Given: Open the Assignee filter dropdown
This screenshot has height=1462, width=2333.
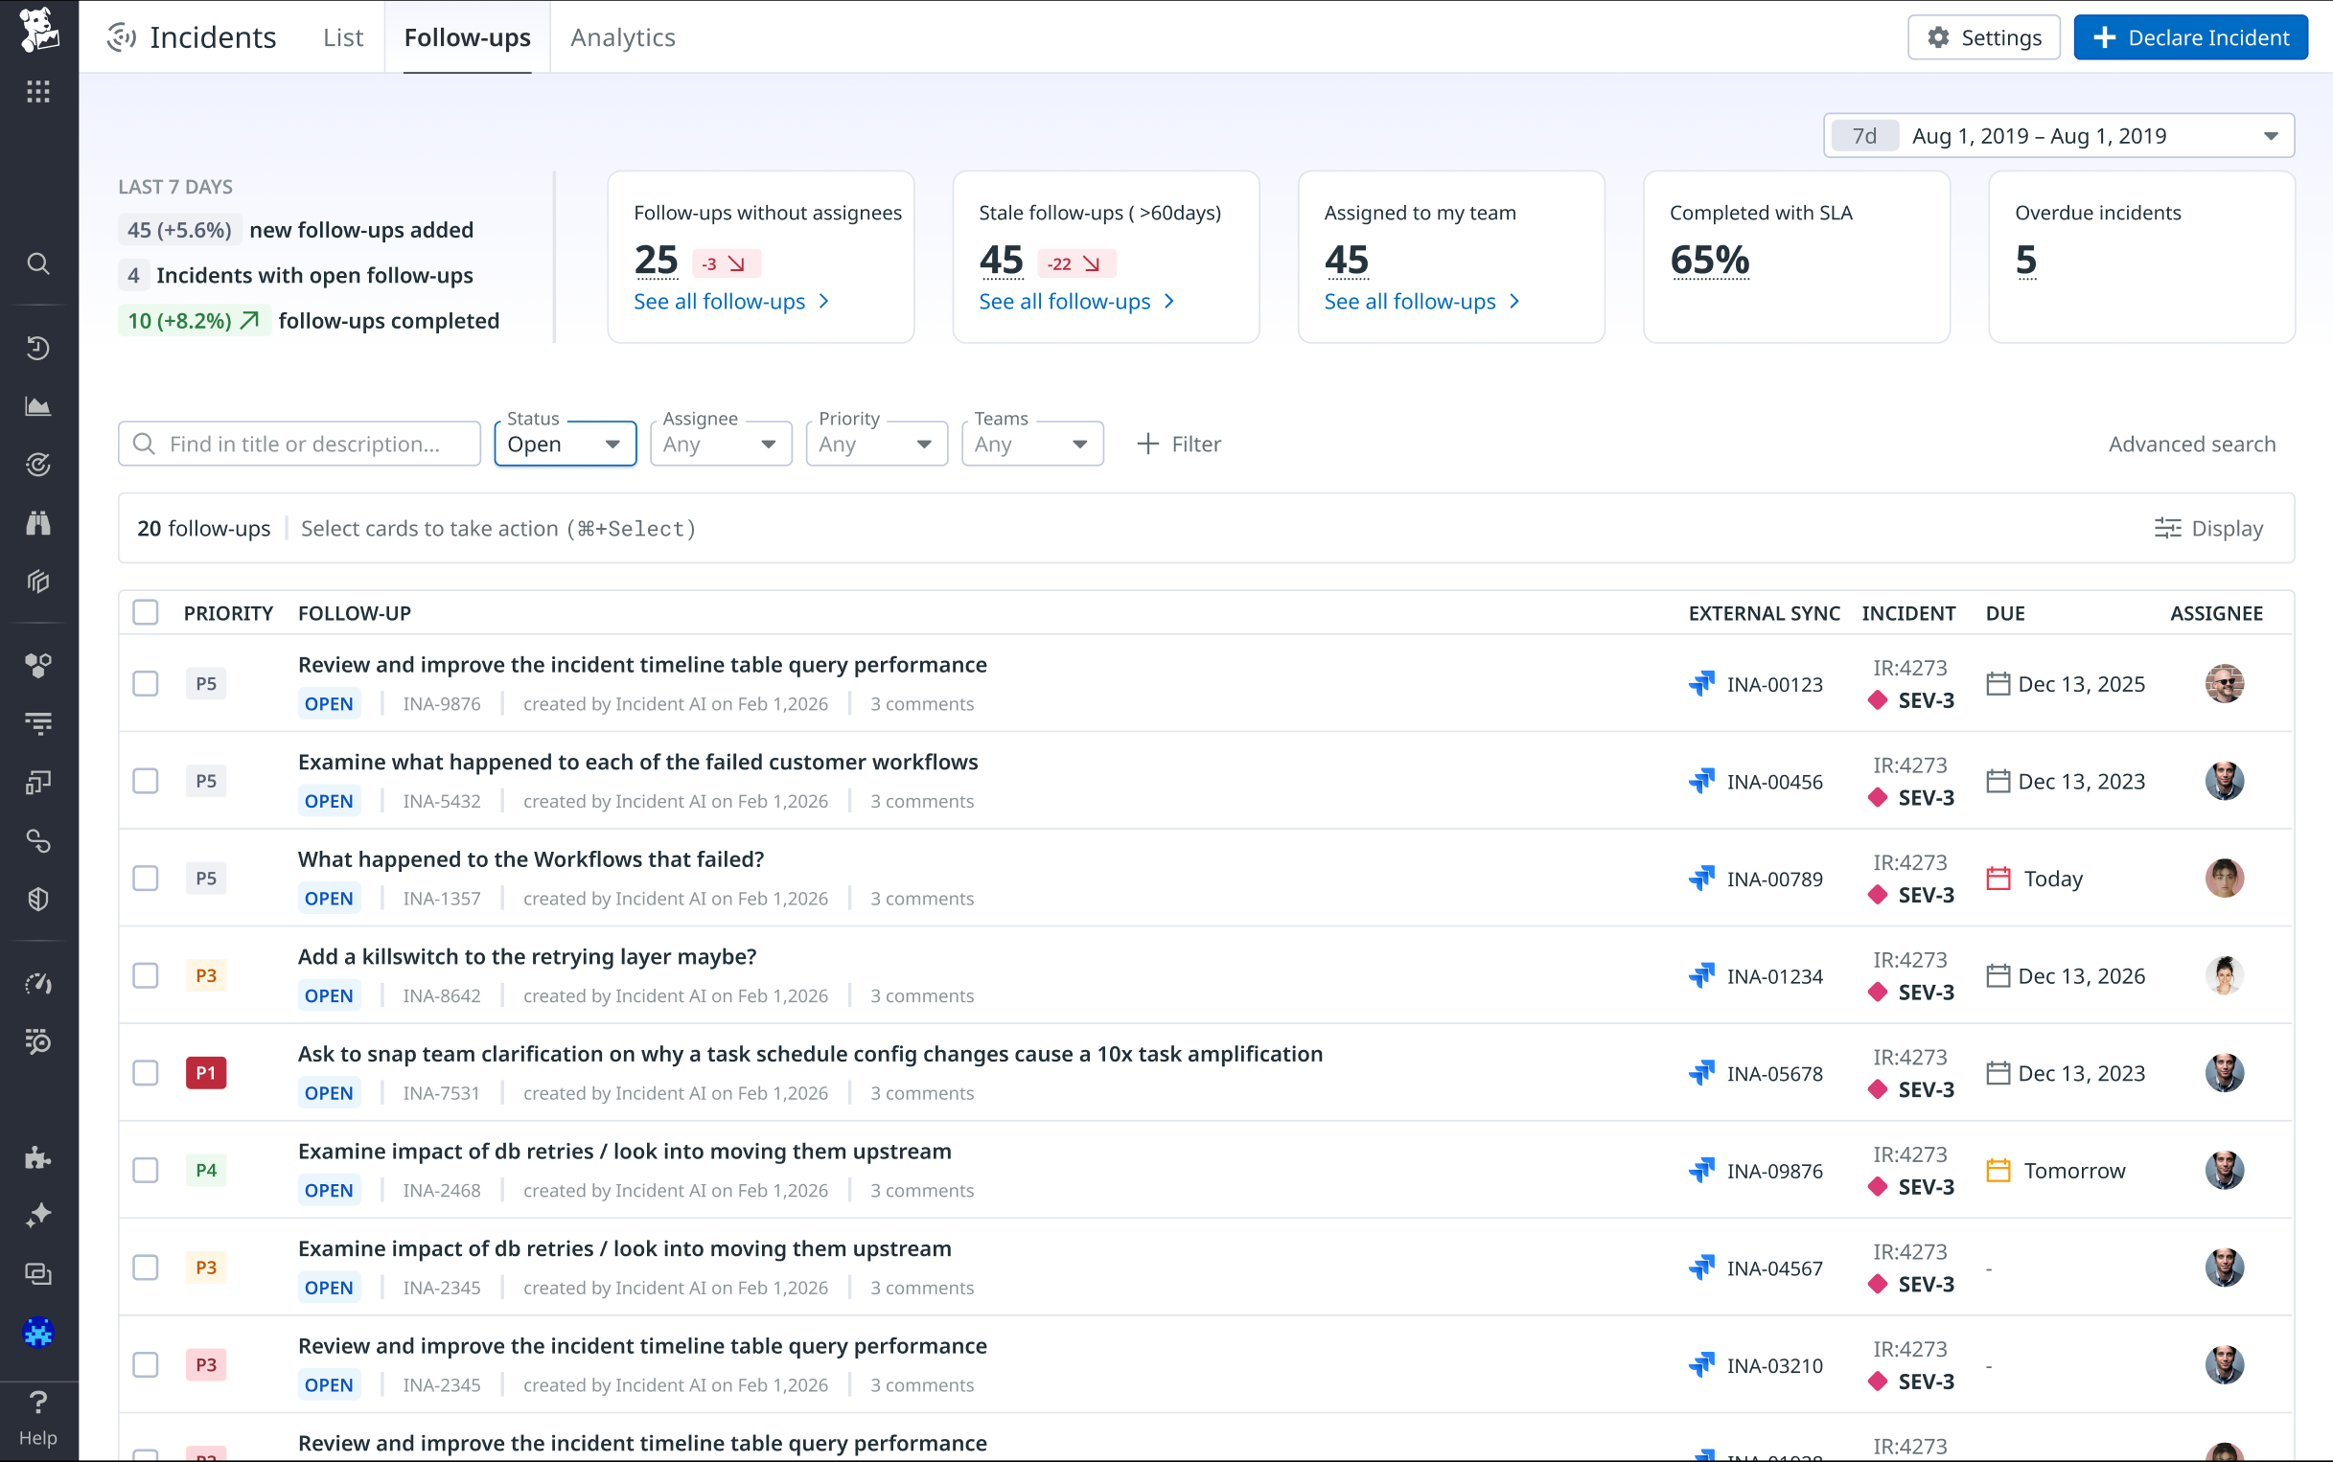Looking at the screenshot, I should (721, 444).
